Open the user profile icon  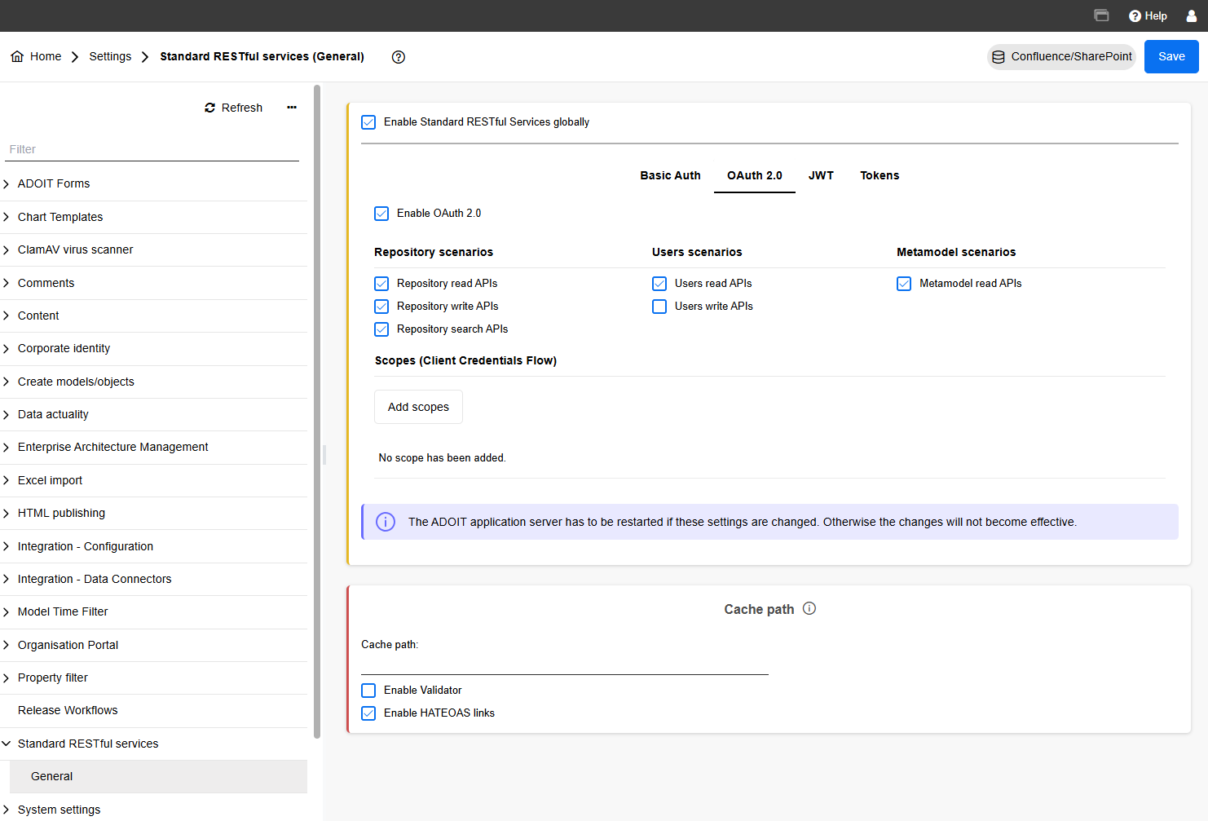pos(1191,15)
